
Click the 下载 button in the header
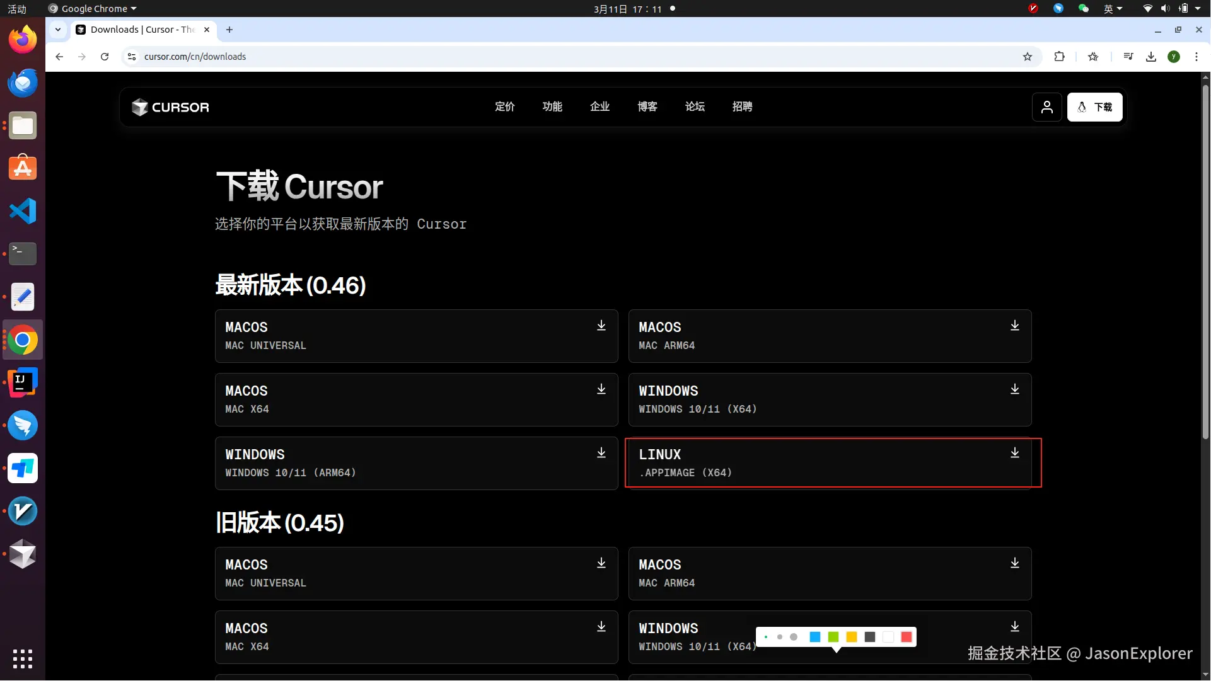point(1095,107)
